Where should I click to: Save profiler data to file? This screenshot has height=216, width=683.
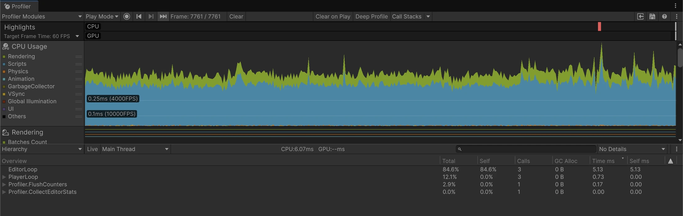click(x=652, y=16)
